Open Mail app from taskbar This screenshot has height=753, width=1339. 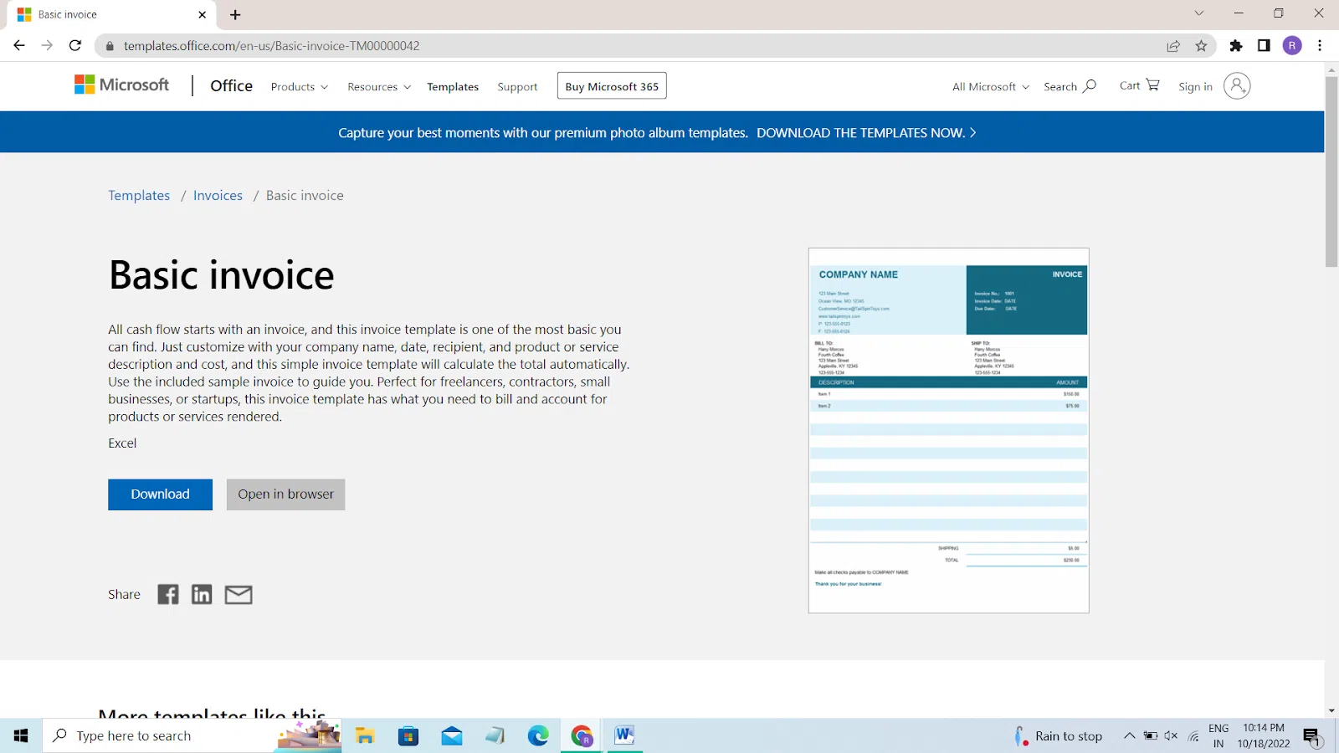tap(452, 735)
